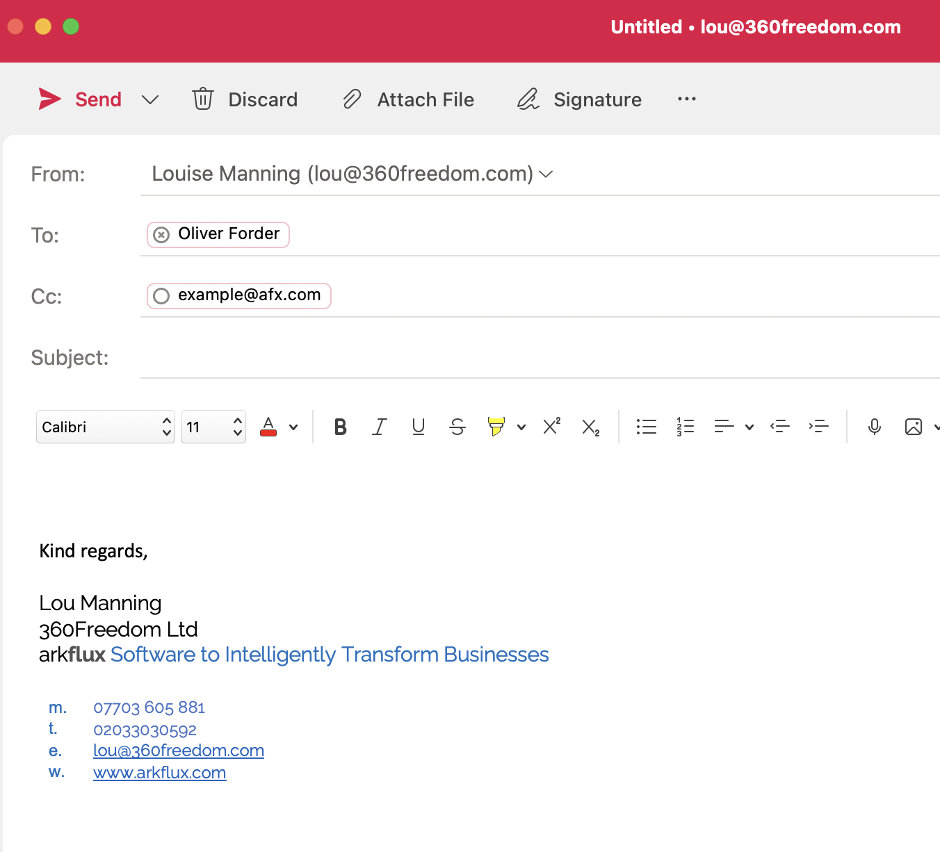Open the Calibri font name dropdown
The width and height of the screenshot is (940, 852).
coord(105,427)
